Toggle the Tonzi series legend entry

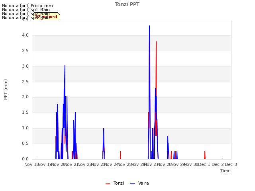pos(115,183)
